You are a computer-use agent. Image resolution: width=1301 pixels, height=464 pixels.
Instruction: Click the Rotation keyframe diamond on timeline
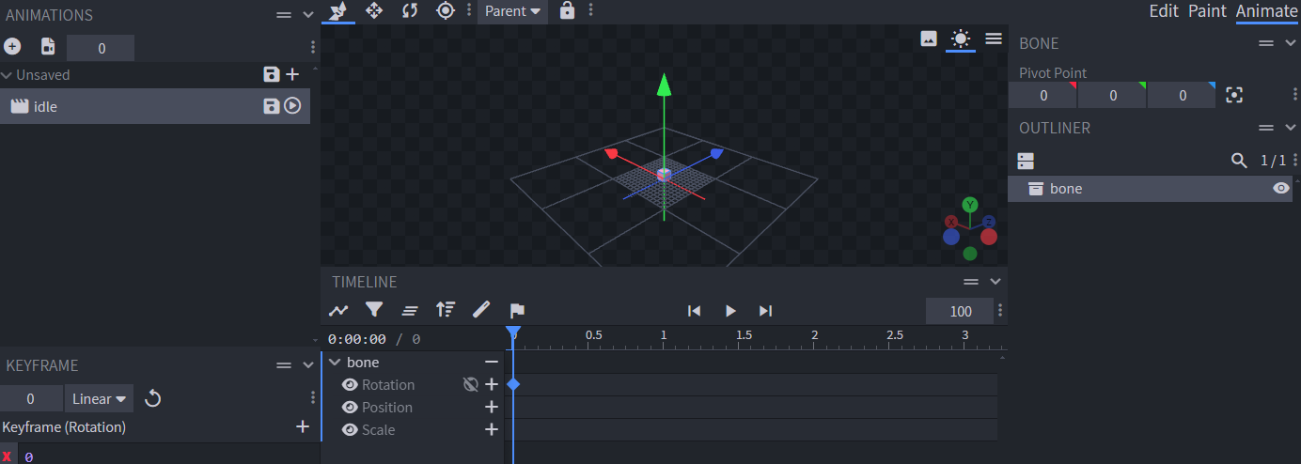(513, 385)
